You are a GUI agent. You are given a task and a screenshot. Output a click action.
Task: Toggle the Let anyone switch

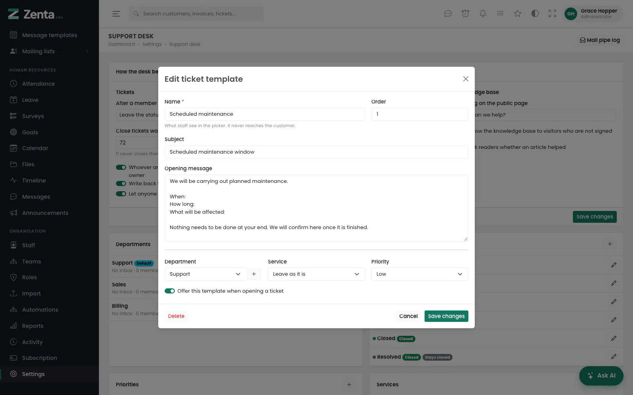(121, 194)
